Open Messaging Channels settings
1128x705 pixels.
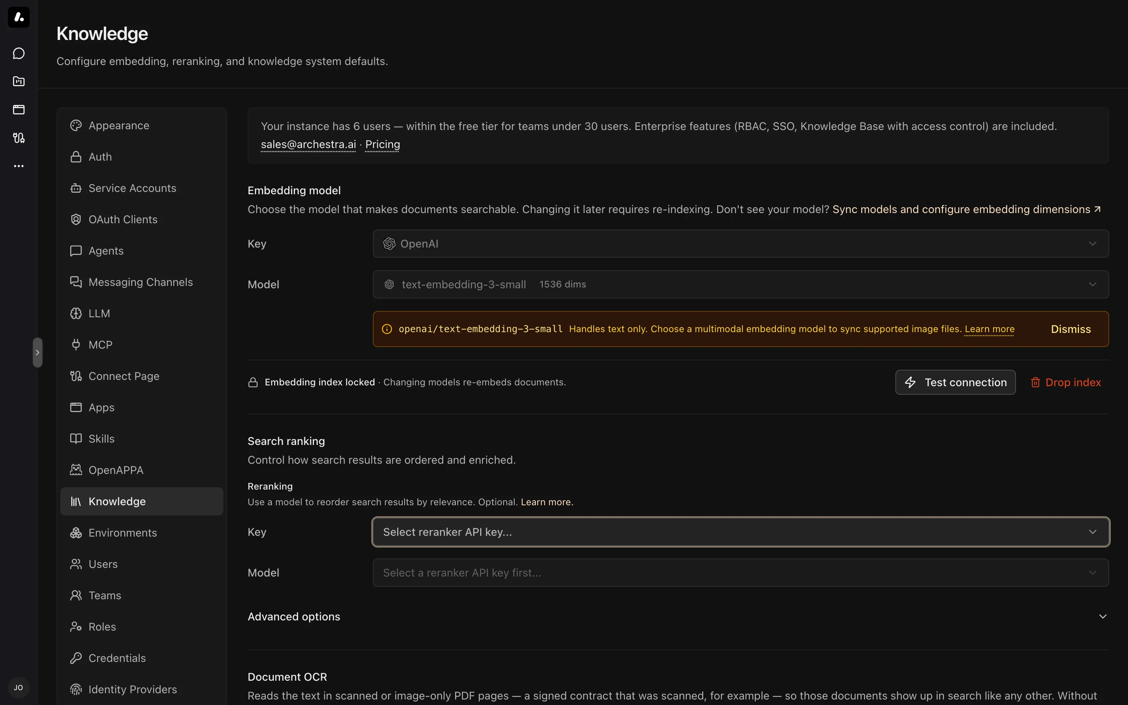tap(142, 282)
